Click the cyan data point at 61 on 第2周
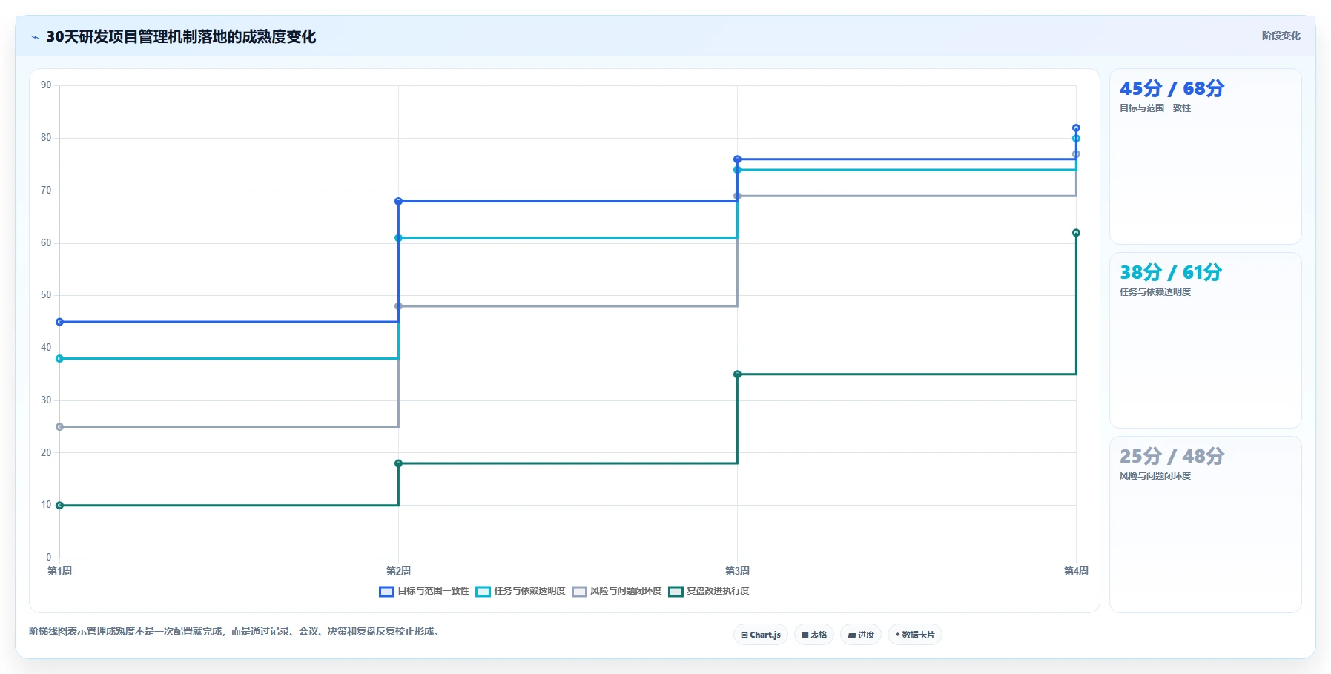 (x=399, y=238)
